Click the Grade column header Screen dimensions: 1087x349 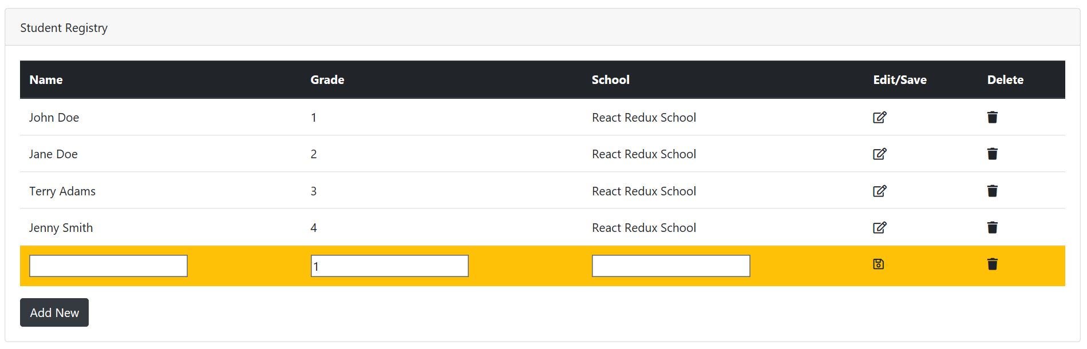327,79
